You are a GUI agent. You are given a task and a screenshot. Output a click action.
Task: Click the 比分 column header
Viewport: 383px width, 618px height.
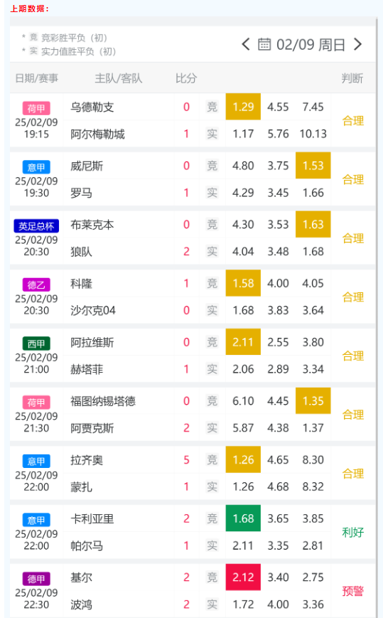coord(185,78)
